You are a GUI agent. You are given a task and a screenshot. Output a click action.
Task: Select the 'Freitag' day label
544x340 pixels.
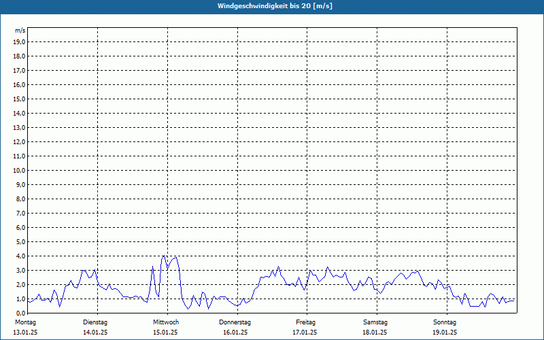click(x=305, y=322)
